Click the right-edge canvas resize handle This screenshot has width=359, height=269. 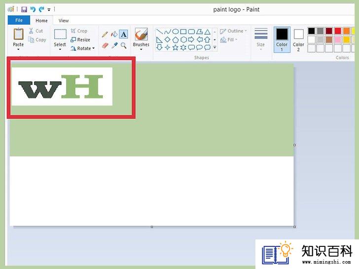295,145
